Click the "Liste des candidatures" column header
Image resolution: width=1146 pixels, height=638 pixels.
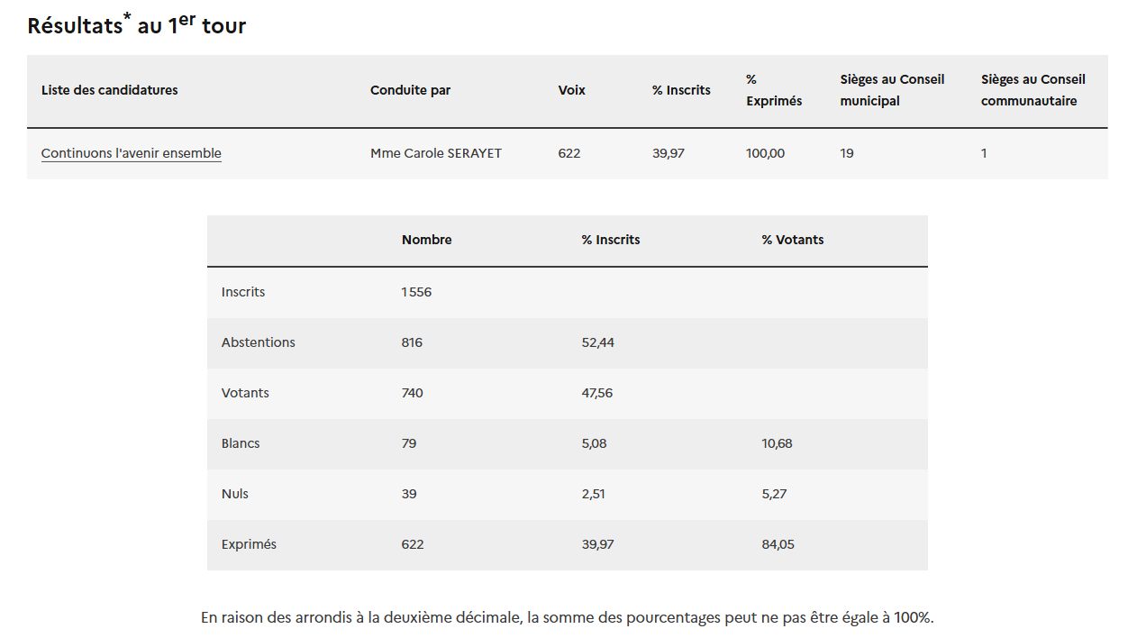(110, 90)
